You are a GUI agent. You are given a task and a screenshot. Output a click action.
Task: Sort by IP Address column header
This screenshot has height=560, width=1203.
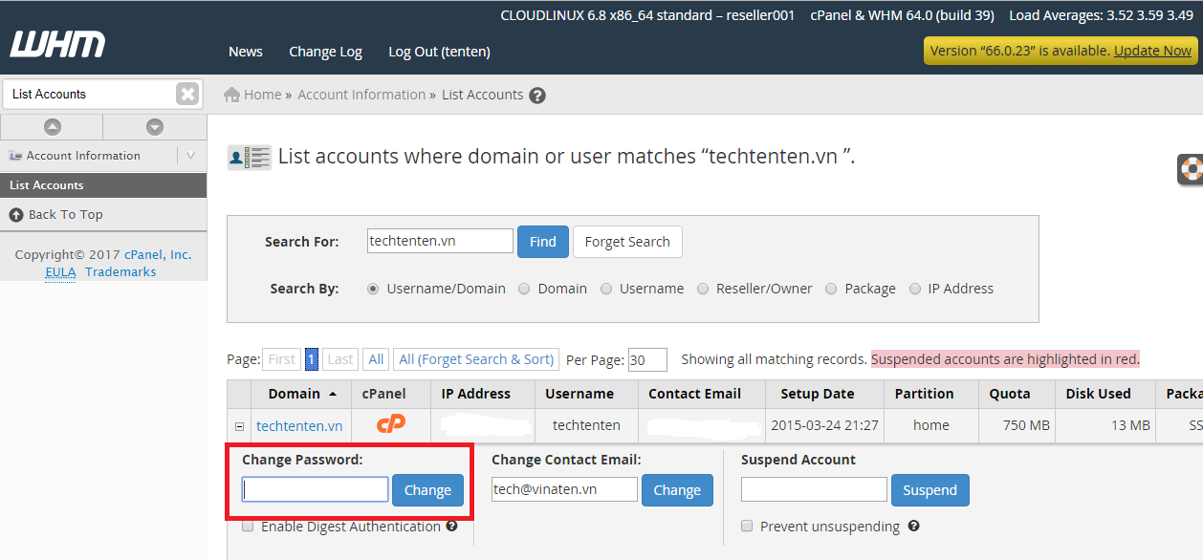(x=476, y=394)
